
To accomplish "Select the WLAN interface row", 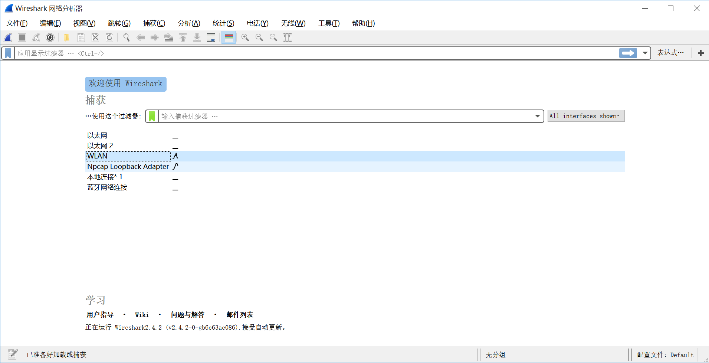I will point(355,156).
